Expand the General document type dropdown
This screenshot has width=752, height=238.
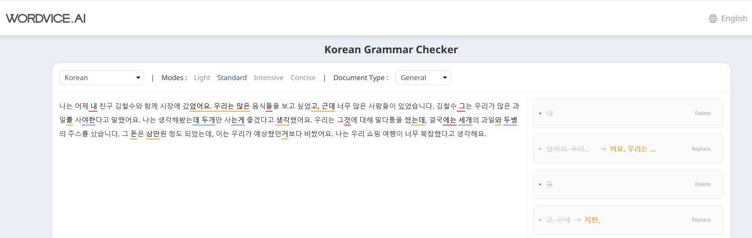(422, 78)
